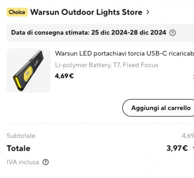The height and width of the screenshot is (178, 194).
Task: Click the gray estimated delivery banner background
Action: click(100, 33)
